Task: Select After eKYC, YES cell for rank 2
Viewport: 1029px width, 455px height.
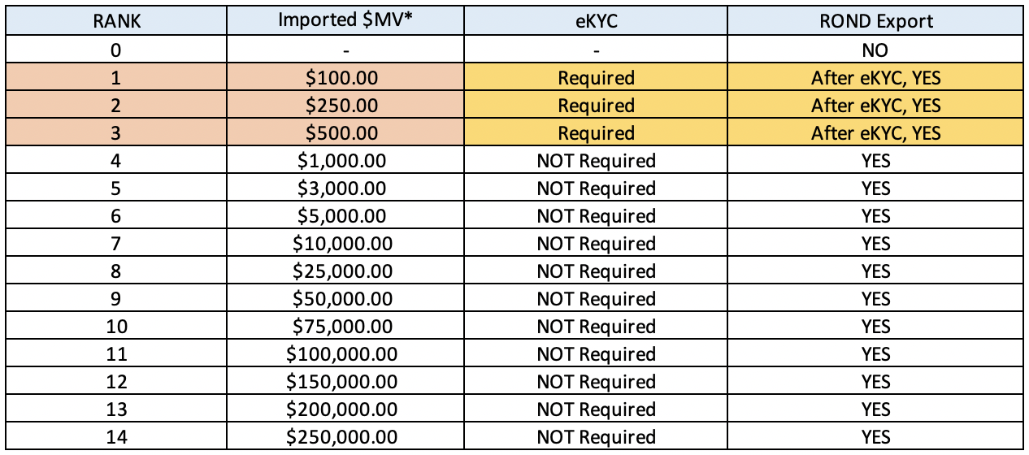Action: 875,106
